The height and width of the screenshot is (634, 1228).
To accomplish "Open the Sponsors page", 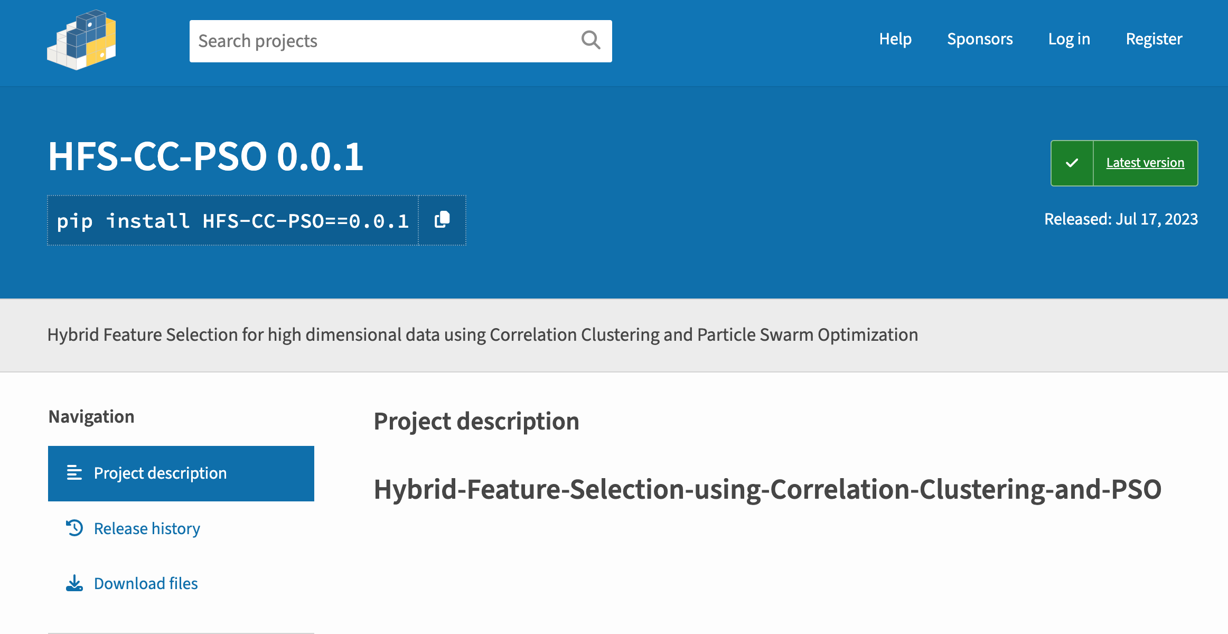I will click(x=980, y=39).
